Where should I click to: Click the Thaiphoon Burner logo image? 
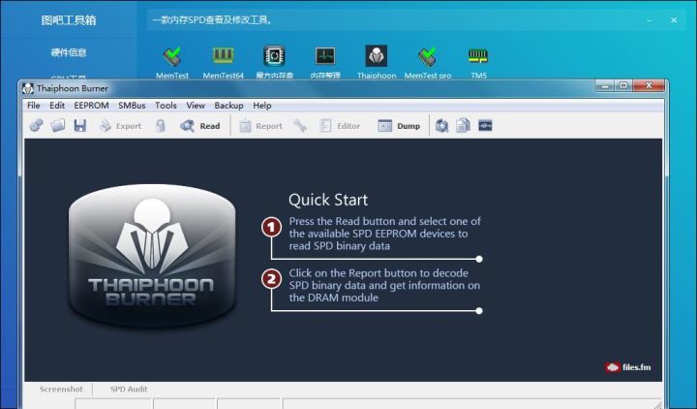tap(152, 256)
